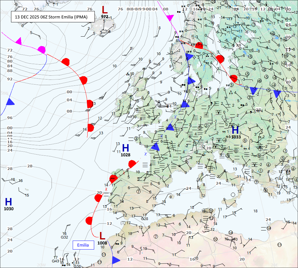The width and height of the screenshot is (298, 268).
Task: Click the 1028 pressure value under H
Action: 125,155
